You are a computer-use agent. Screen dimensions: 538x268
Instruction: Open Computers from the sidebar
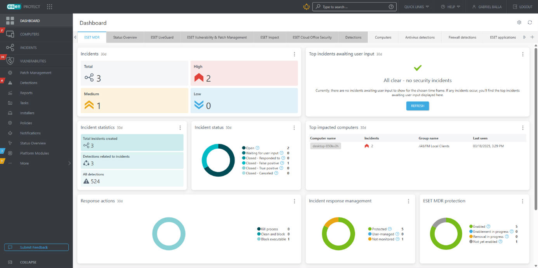point(30,34)
